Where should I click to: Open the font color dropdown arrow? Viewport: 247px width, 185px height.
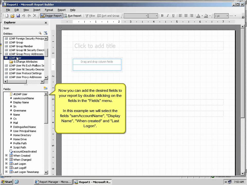pos(202,16)
